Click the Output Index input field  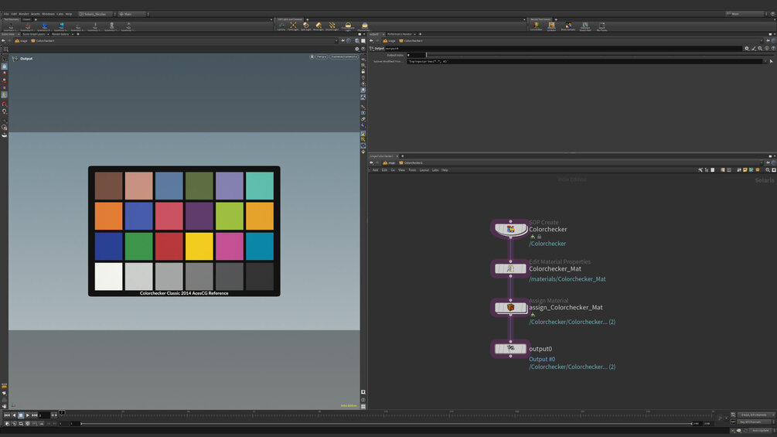(x=416, y=55)
